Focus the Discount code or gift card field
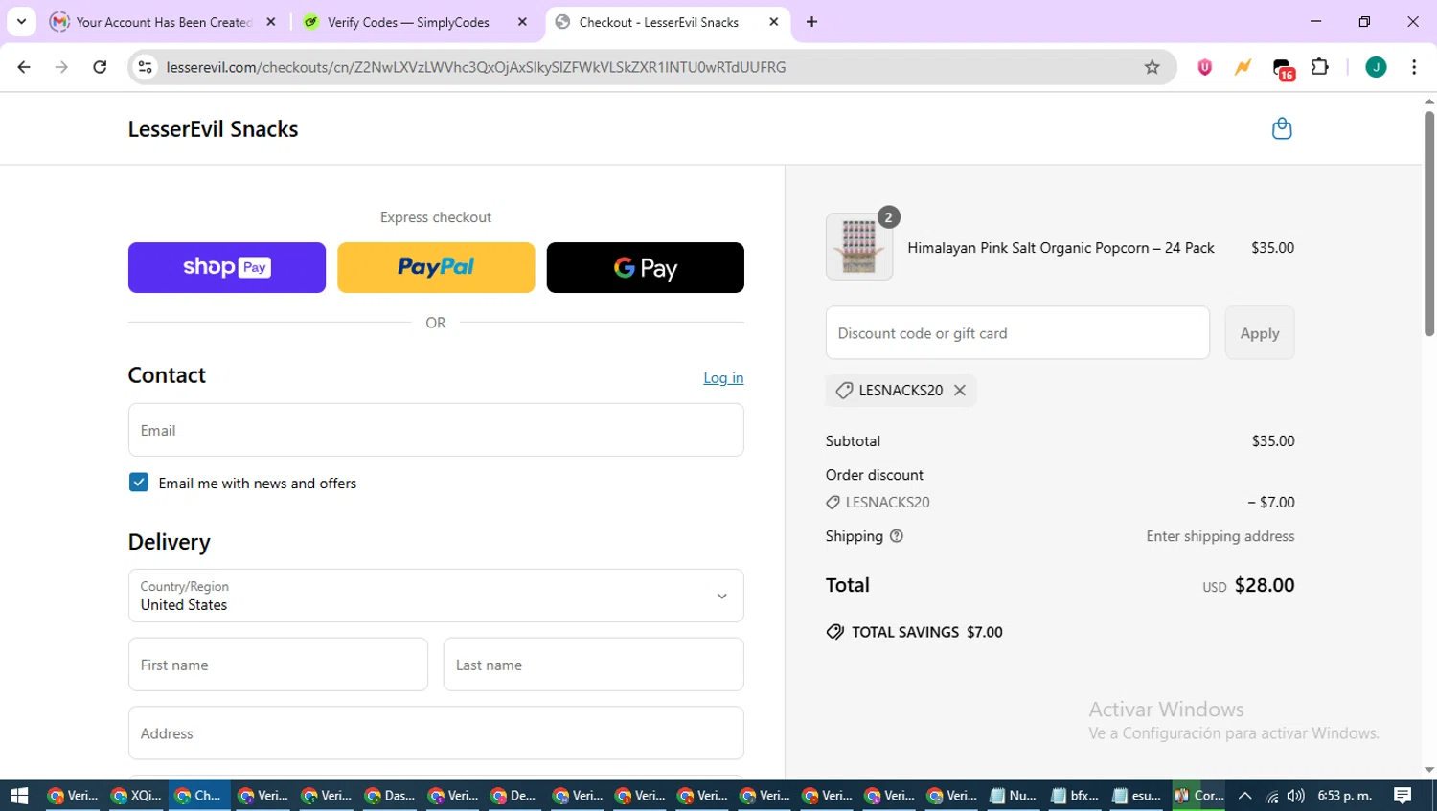 pyautogui.click(x=1017, y=333)
